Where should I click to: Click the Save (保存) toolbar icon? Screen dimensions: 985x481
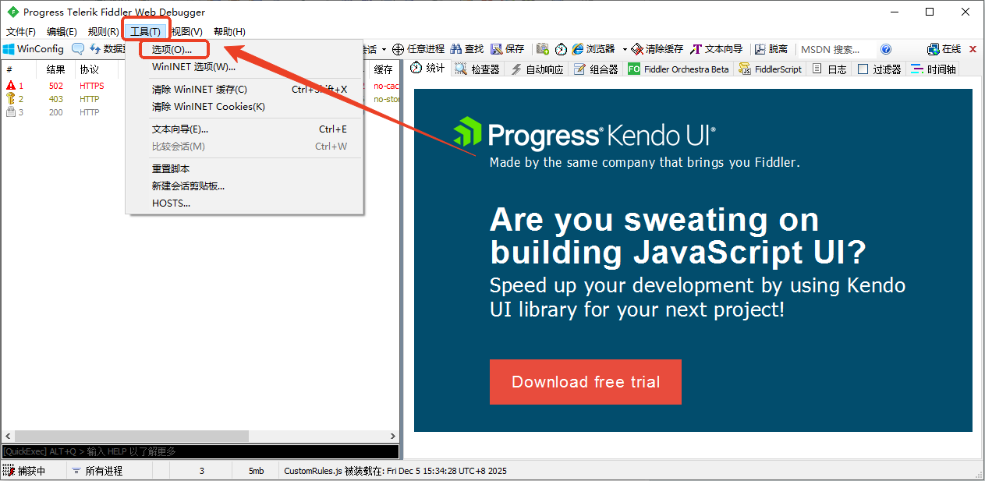pyautogui.click(x=496, y=49)
